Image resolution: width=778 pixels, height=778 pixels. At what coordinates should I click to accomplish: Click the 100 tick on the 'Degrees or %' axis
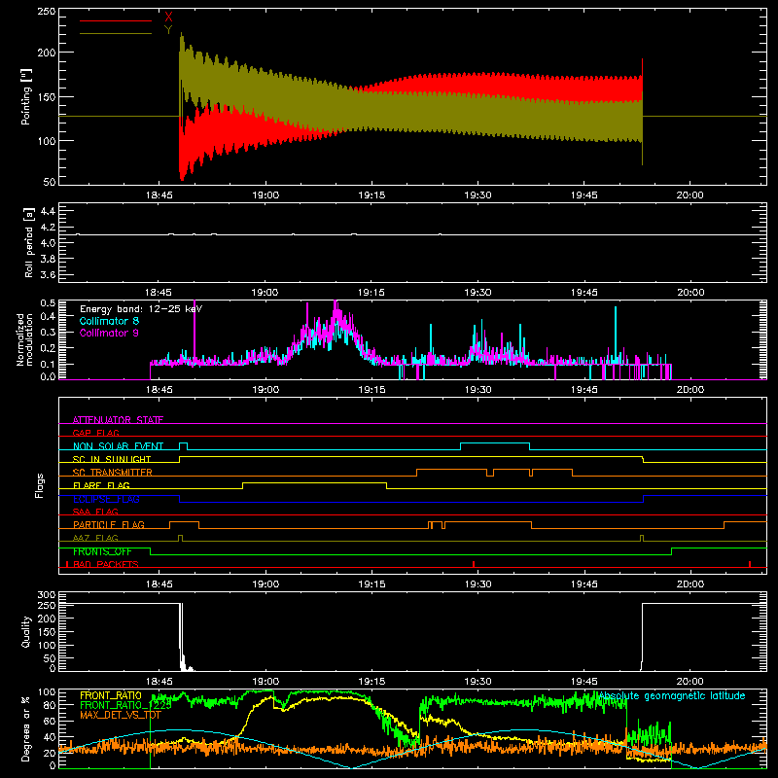(x=46, y=692)
